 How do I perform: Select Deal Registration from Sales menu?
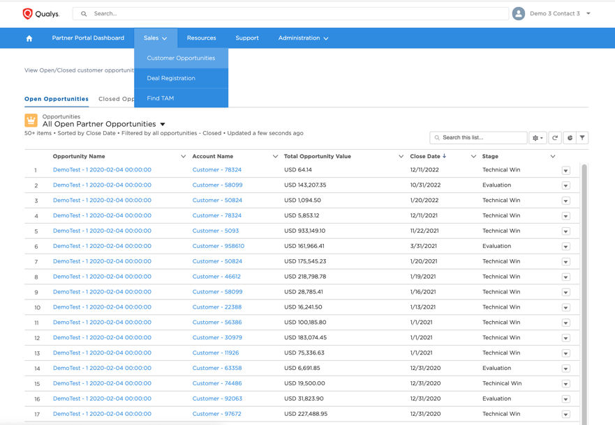tap(171, 78)
